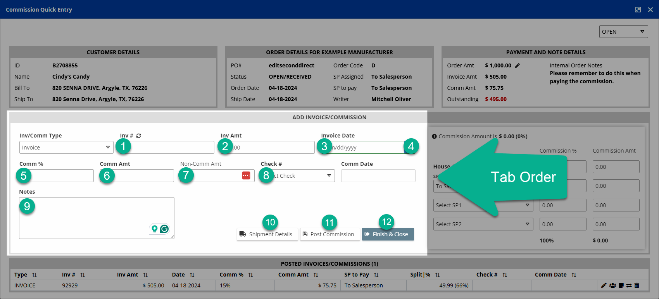Click the refresh icon beside Inv #
The height and width of the screenshot is (299, 659).
click(x=138, y=136)
